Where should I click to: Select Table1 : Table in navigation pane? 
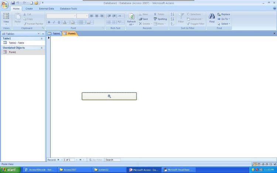coord(23,43)
